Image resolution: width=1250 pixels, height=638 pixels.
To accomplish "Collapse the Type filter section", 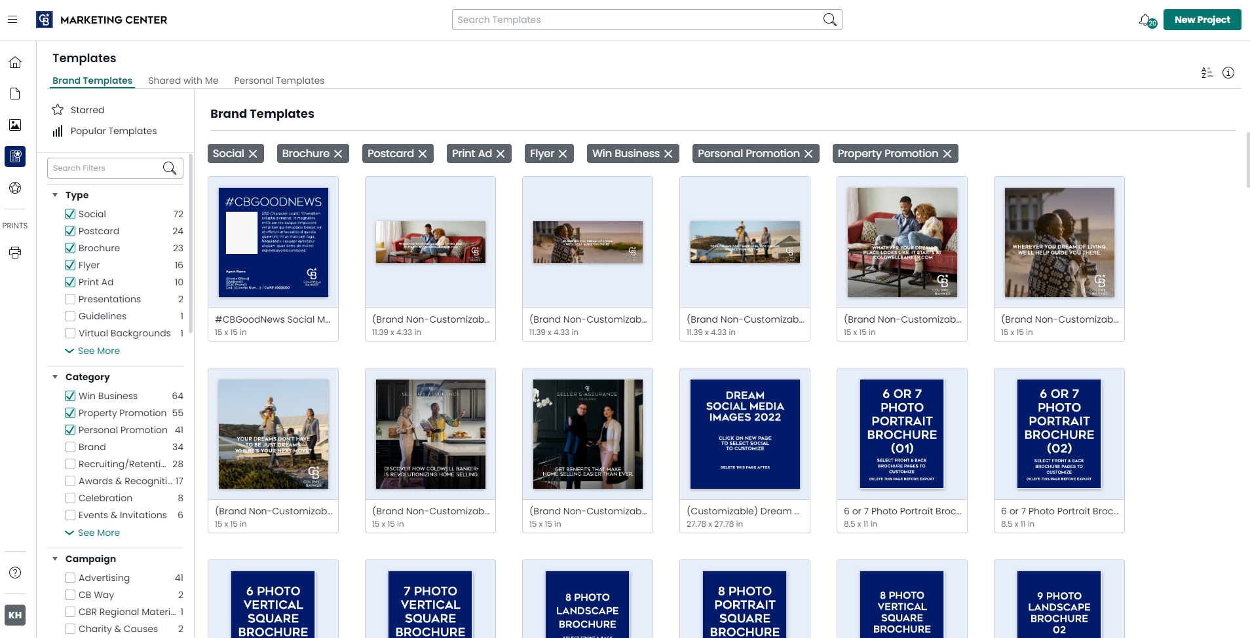I will point(55,195).
